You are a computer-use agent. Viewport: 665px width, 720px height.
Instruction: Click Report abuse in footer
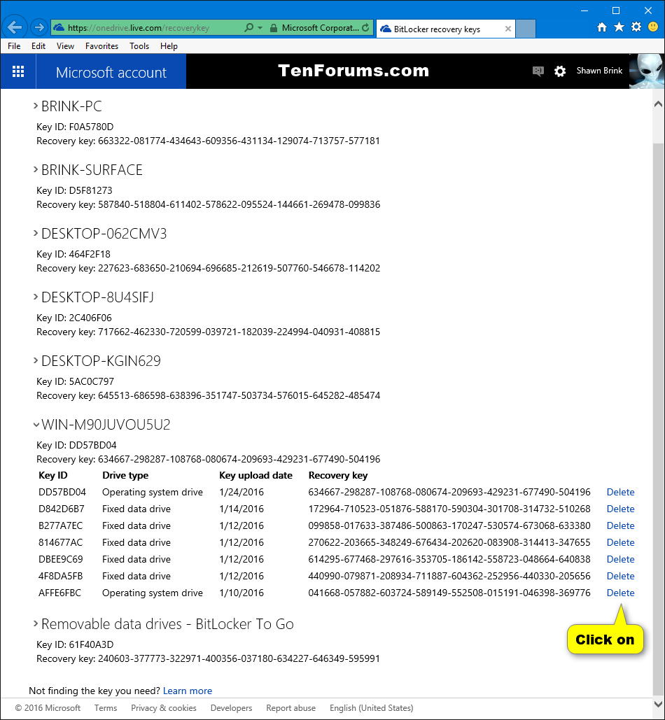coord(290,708)
